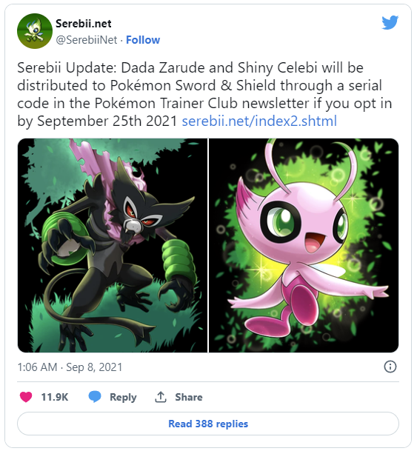Screen dimensions: 417x451
Task: Open the @SerebiiNet handle
Action: [86, 40]
